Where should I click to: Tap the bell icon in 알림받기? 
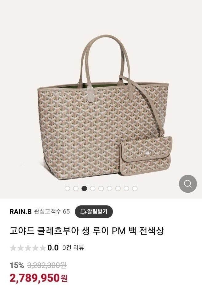pos(83,212)
